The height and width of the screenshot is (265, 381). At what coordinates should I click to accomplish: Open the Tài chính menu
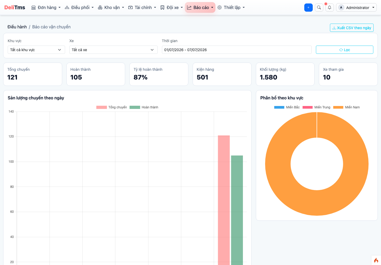pyautogui.click(x=142, y=7)
